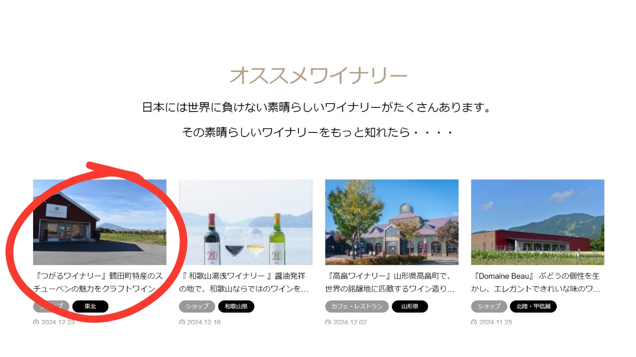Open the 和歌山湯浅ワイナリー wine bottles image
This screenshot has width=636, height=357.
[x=245, y=222]
